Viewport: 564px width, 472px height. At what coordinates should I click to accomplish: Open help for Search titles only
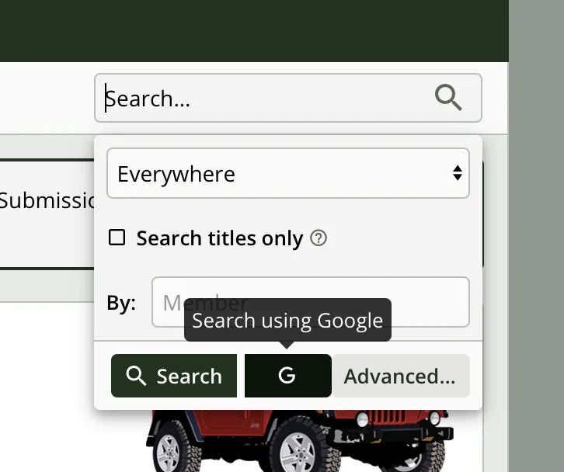click(319, 238)
